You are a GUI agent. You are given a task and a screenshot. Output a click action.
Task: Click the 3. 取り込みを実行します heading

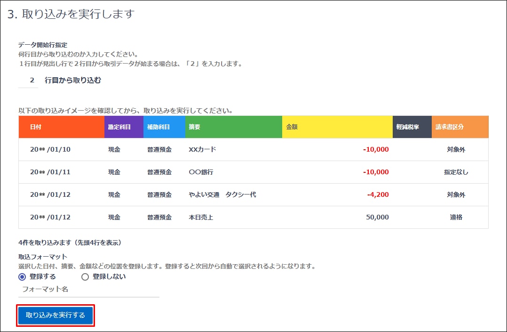coord(71,14)
